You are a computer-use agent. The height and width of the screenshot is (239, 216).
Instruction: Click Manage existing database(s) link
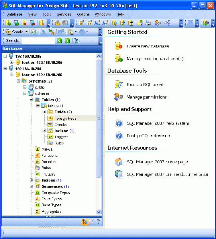click(x=155, y=59)
